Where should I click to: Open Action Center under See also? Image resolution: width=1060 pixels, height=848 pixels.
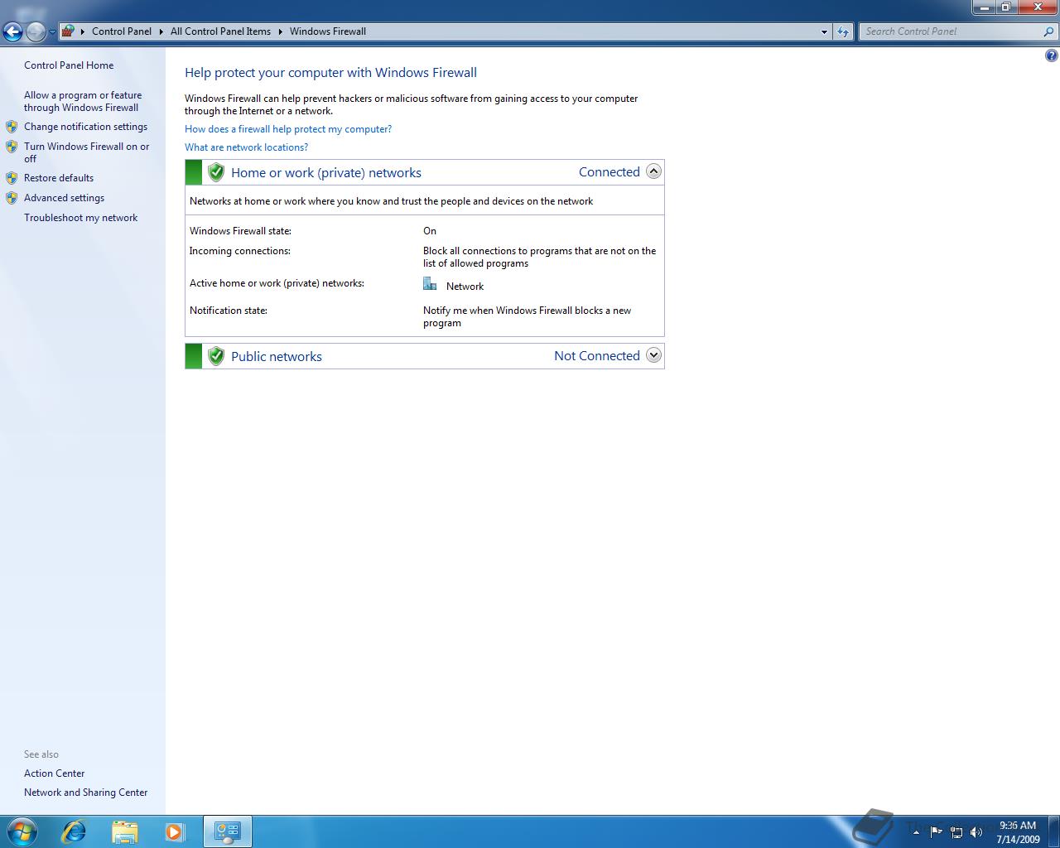tap(54, 773)
